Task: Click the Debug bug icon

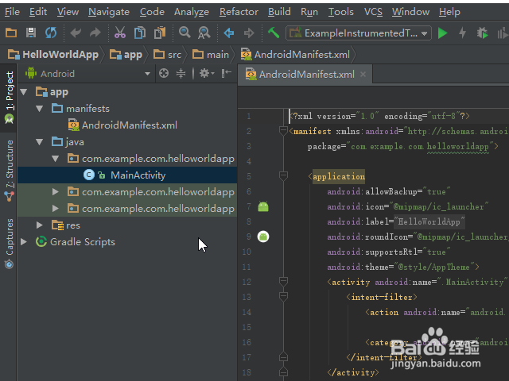Action: point(483,33)
